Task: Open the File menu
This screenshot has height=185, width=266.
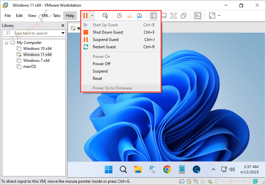Action: pyautogui.click(x=8, y=16)
